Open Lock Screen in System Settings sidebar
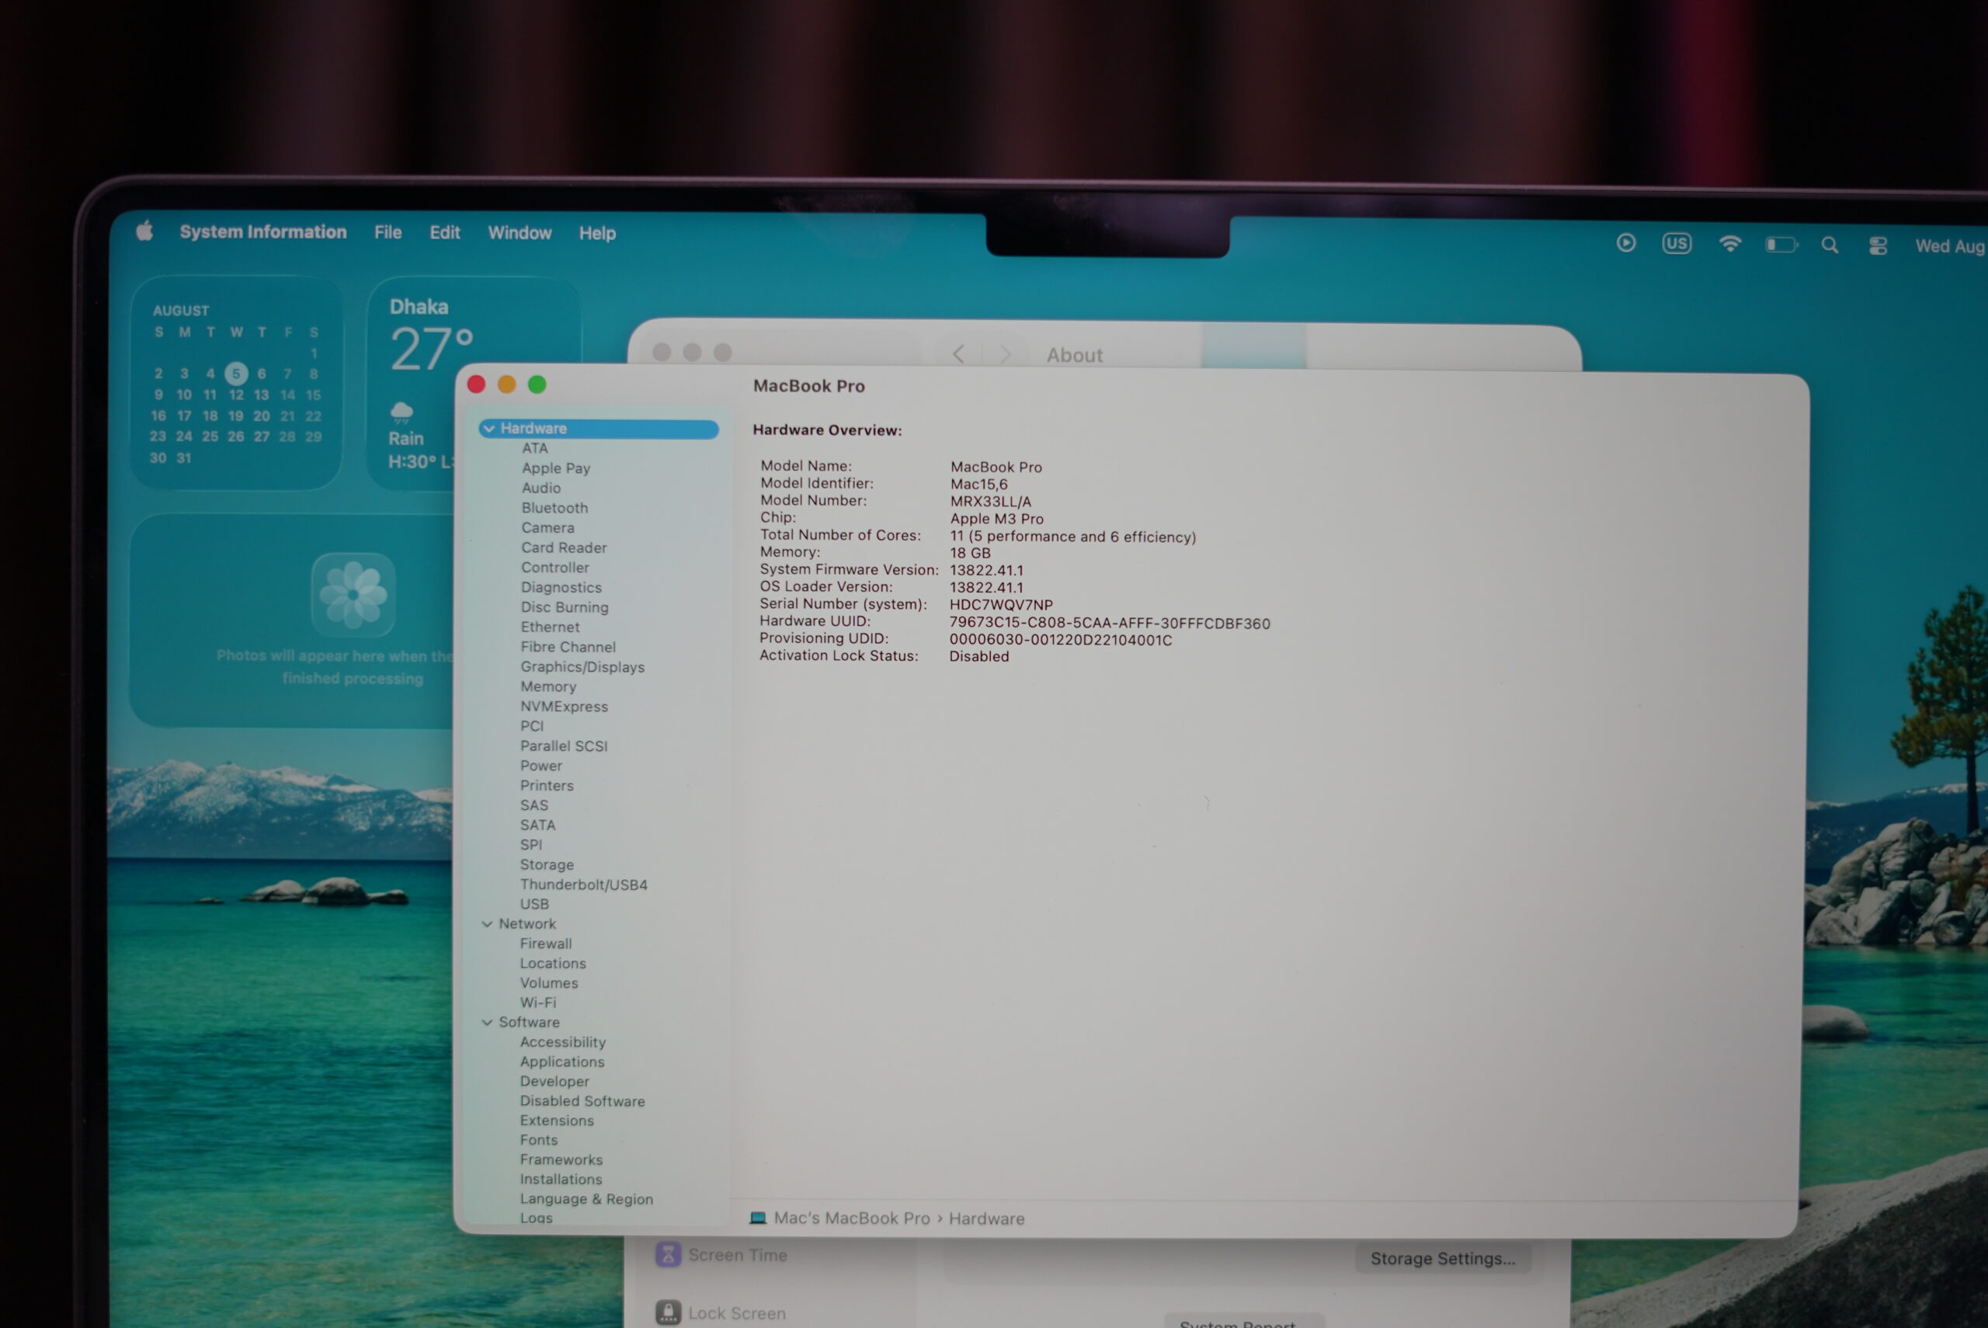Image resolution: width=1988 pixels, height=1328 pixels. (721, 1312)
